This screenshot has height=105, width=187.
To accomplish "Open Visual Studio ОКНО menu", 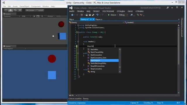I will coord(130,11).
